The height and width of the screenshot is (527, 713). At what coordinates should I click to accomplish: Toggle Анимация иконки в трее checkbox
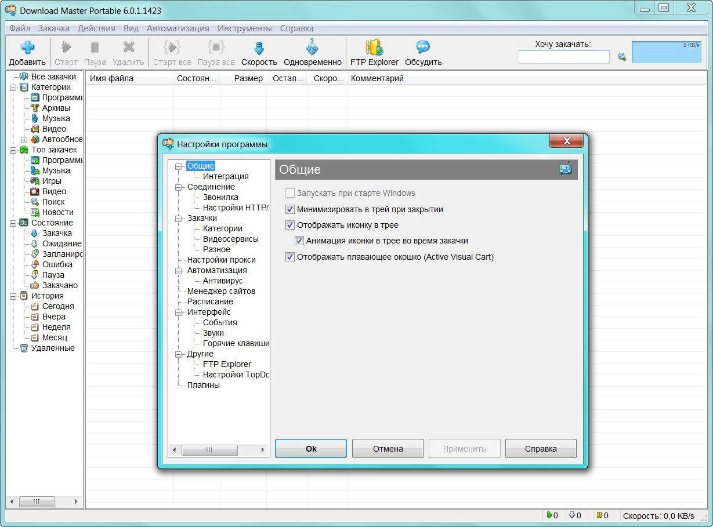(x=299, y=241)
